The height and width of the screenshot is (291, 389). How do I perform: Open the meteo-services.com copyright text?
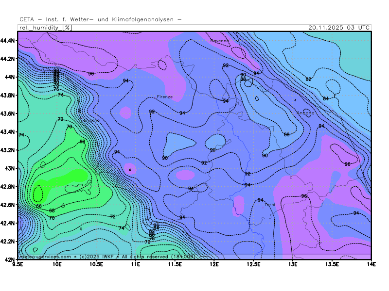coord(106,256)
